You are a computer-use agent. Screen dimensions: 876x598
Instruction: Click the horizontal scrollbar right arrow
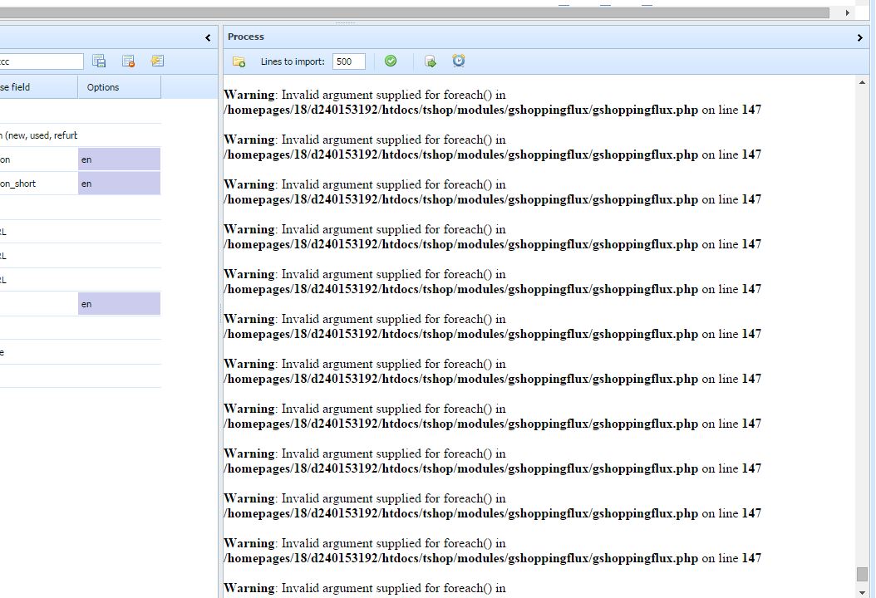(x=848, y=12)
